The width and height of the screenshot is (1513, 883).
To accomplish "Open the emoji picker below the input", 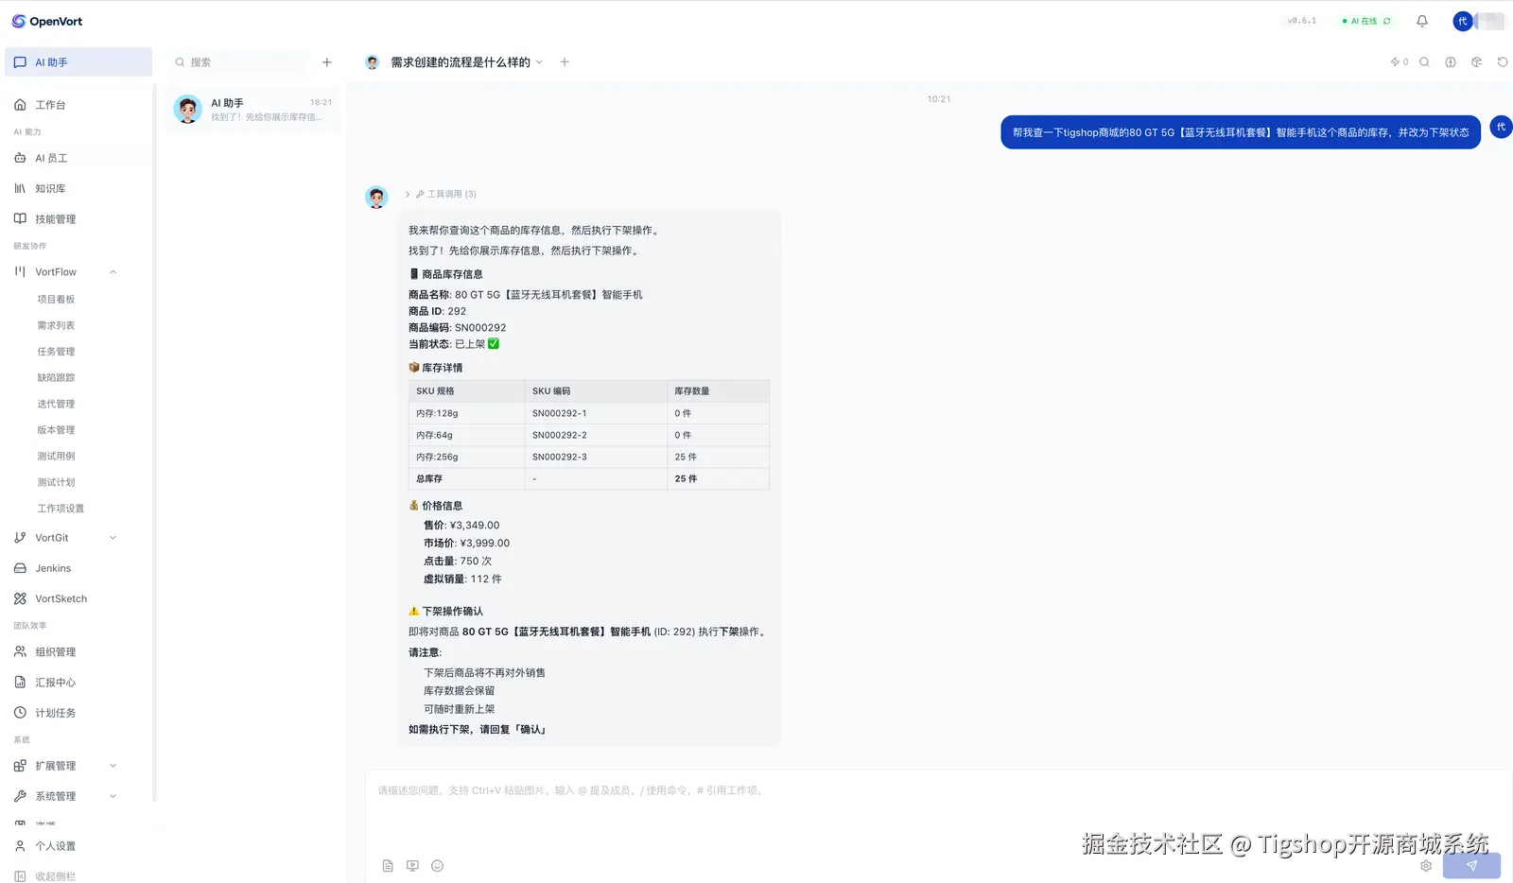I will [437, 866].
